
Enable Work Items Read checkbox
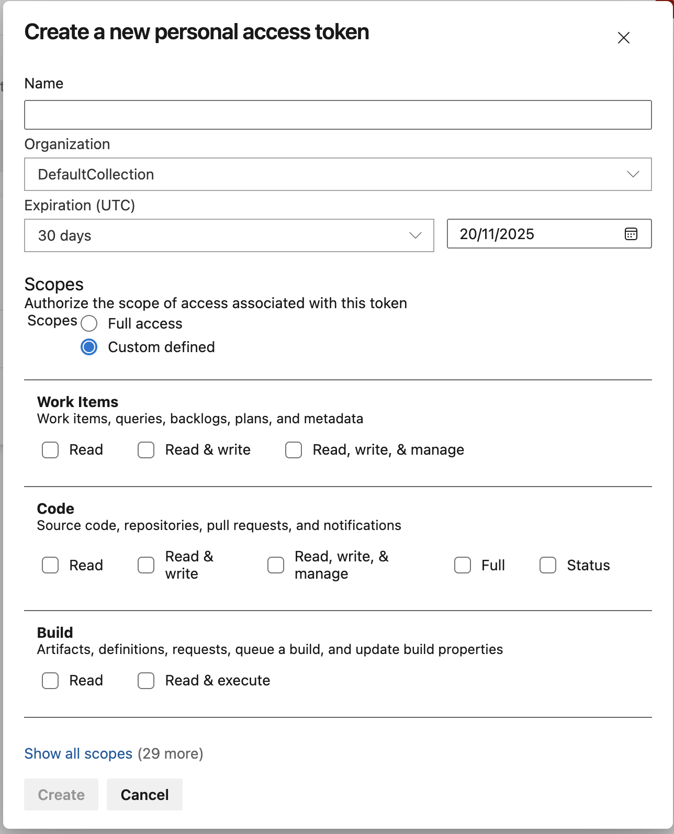(x=50, y=450)
